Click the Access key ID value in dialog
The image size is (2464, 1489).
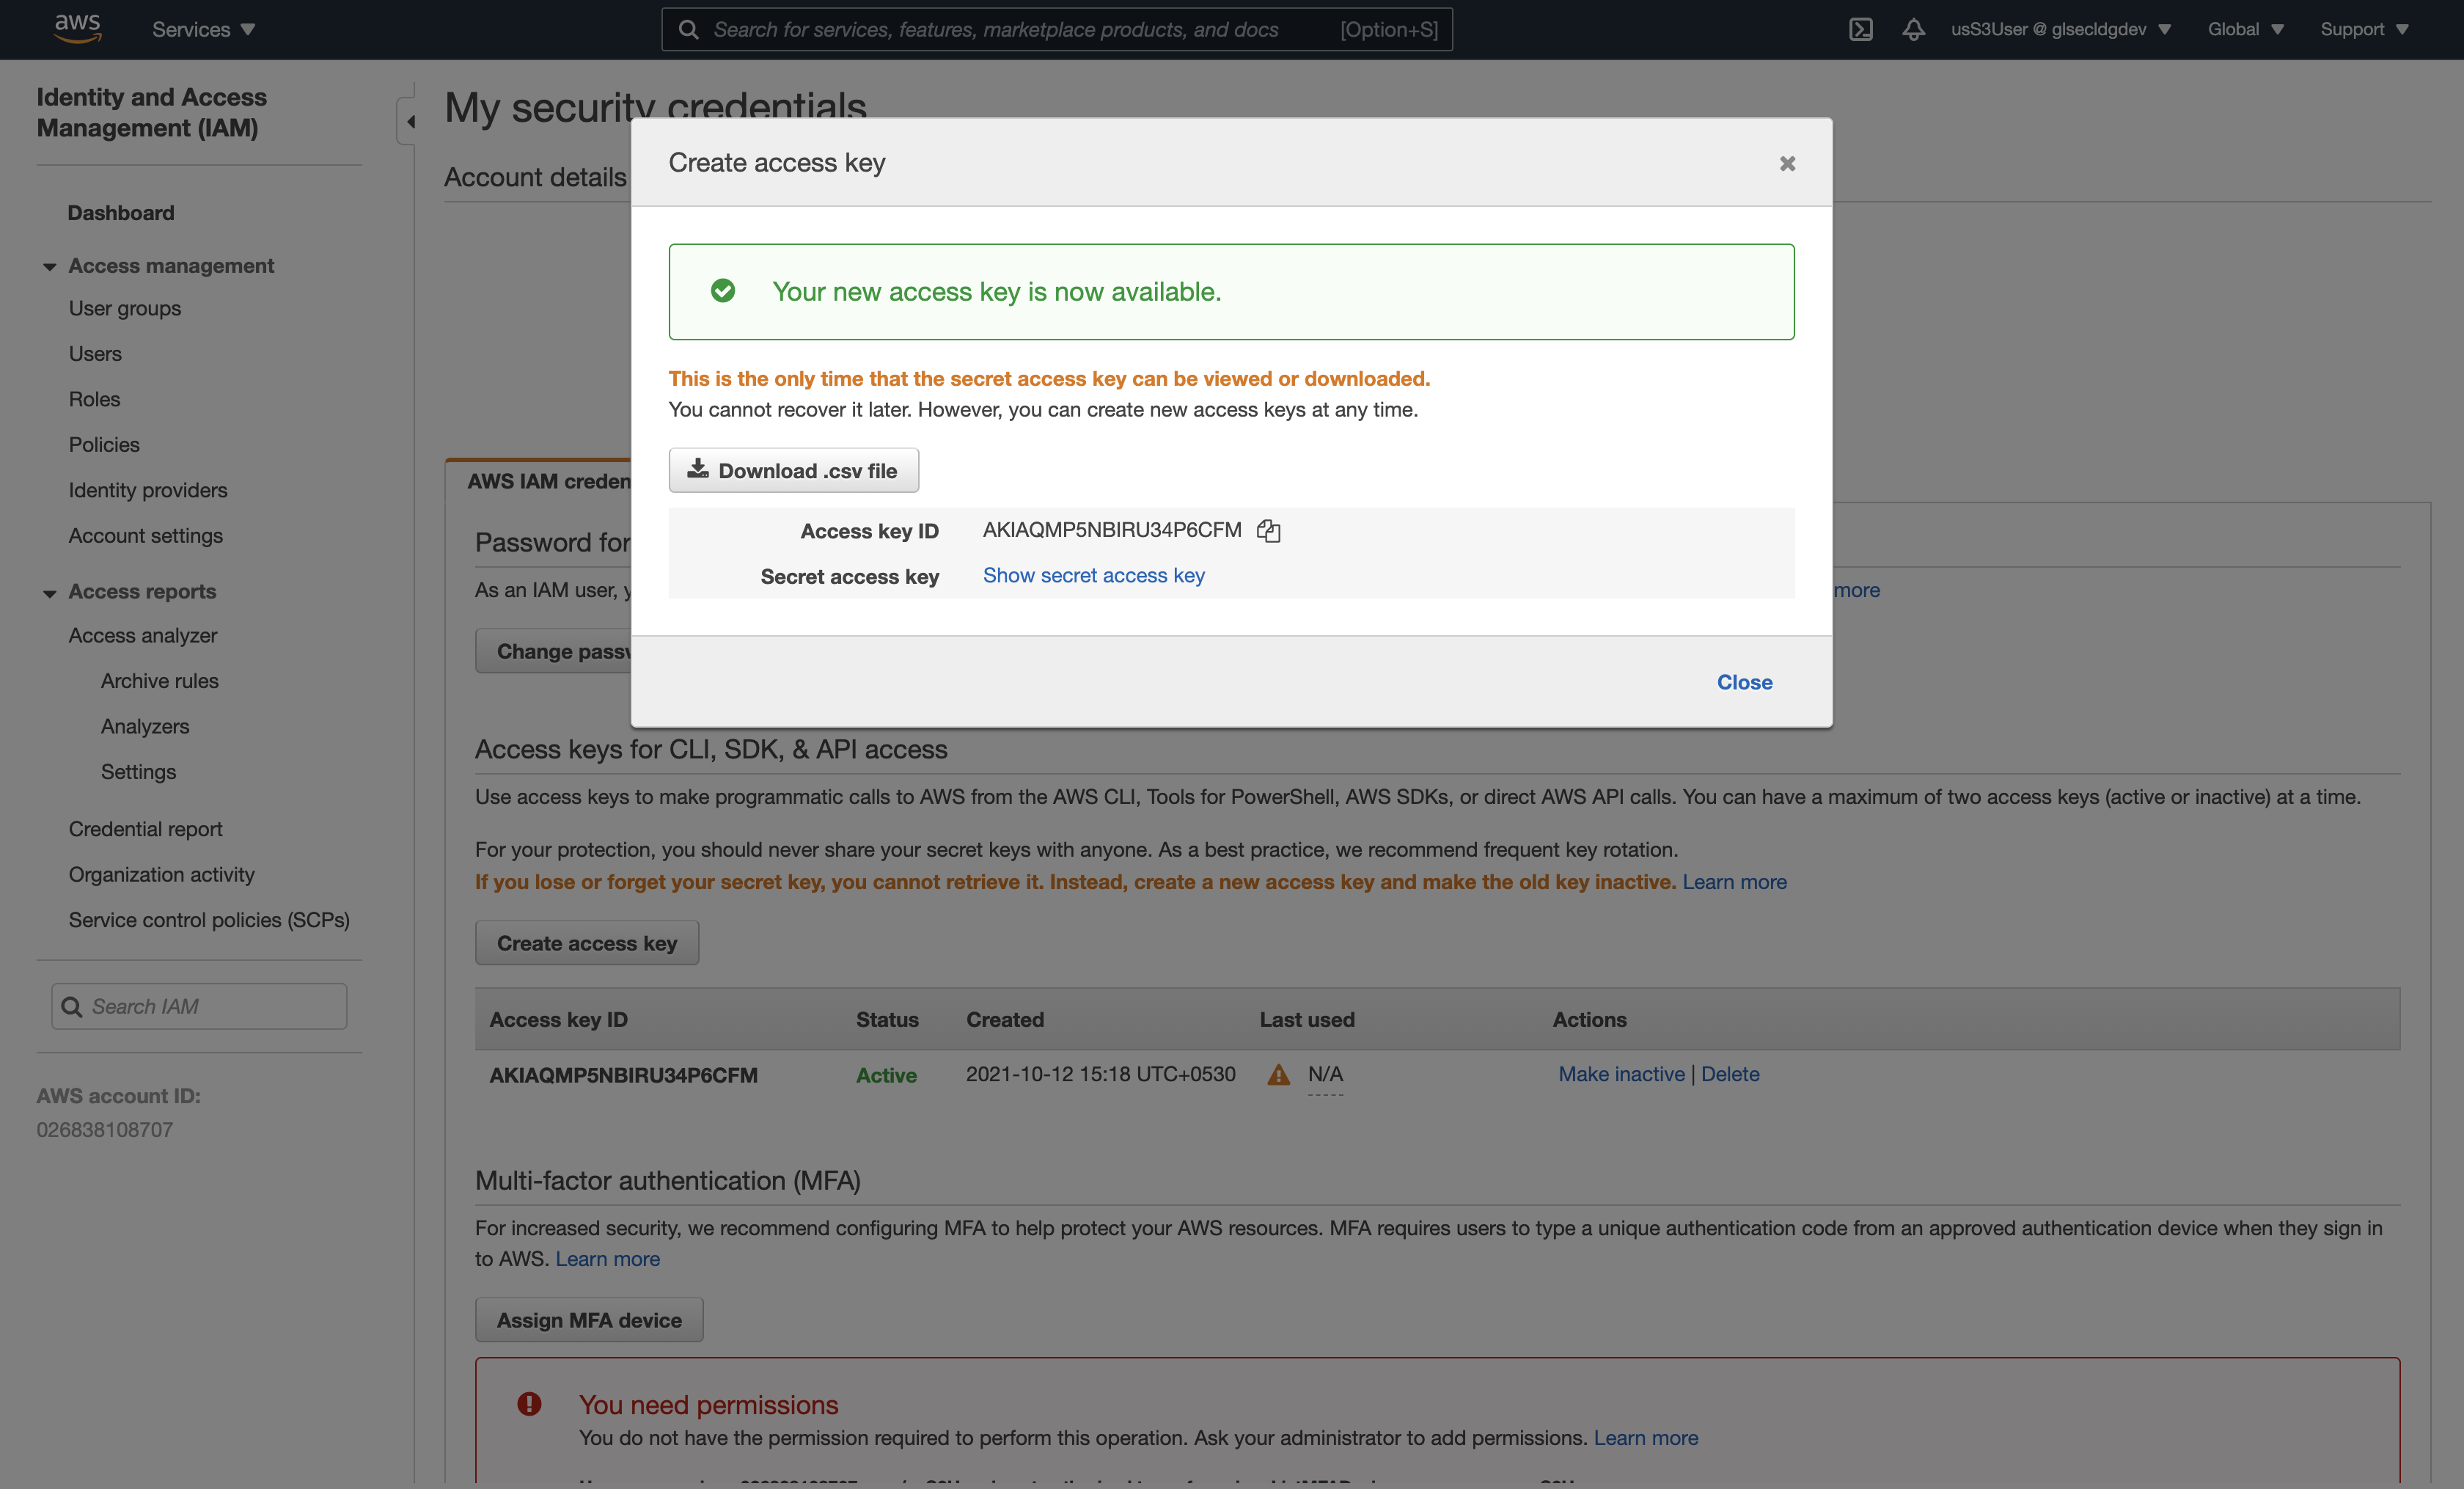click(1112, 530)
